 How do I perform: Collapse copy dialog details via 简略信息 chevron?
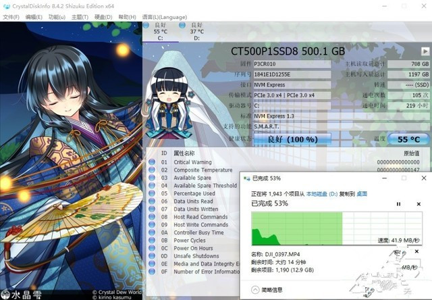(253, 289)
